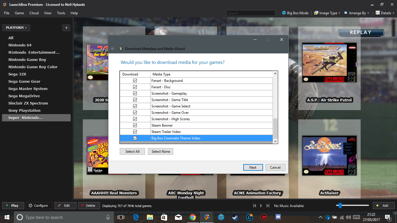The width and height of the screenshot is (397, 223).
Task: Uncheck Steam Banner download
Action: point(135,125)
